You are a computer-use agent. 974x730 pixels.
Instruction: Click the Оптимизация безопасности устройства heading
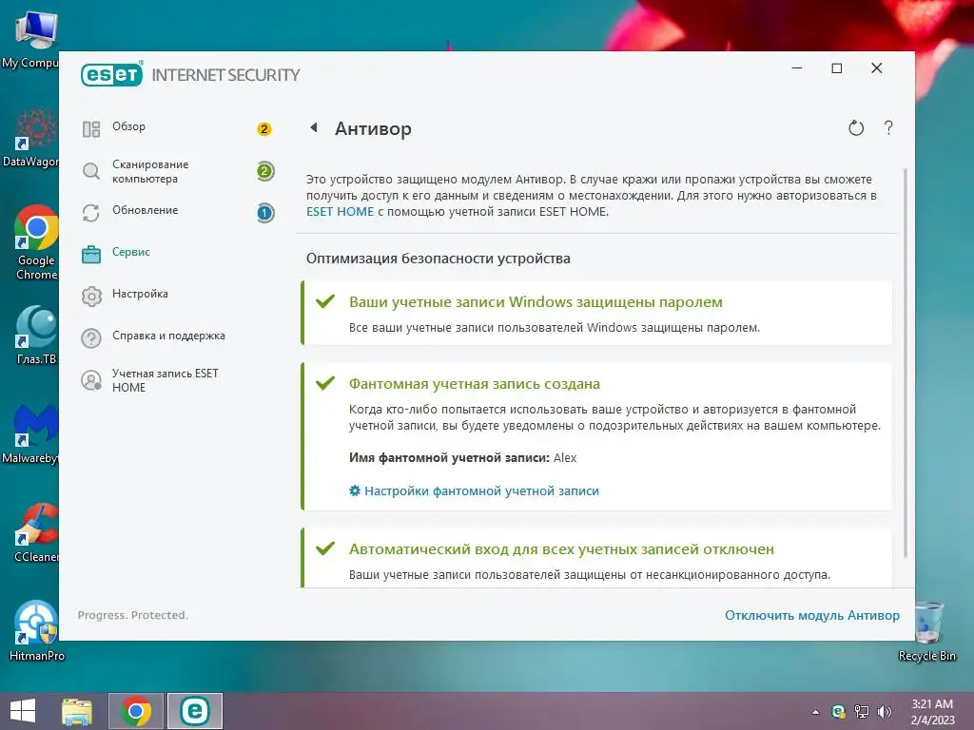coord(438,259)
